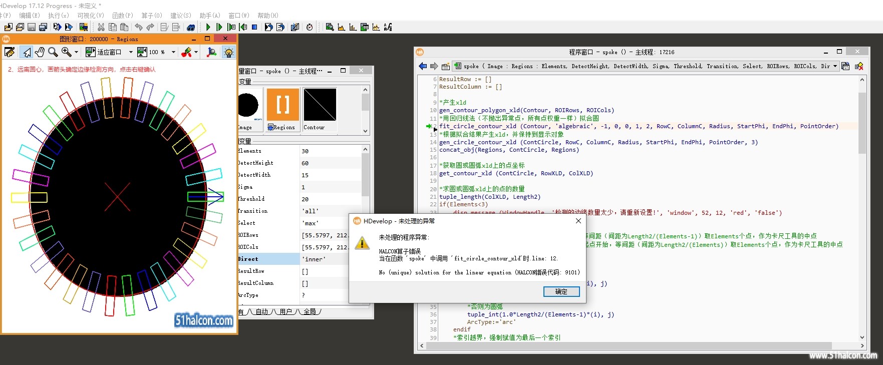This screenshot has width=883, height=365.
Task: Click the zoom-in plus magnifier tool
Action: point(66,52)
